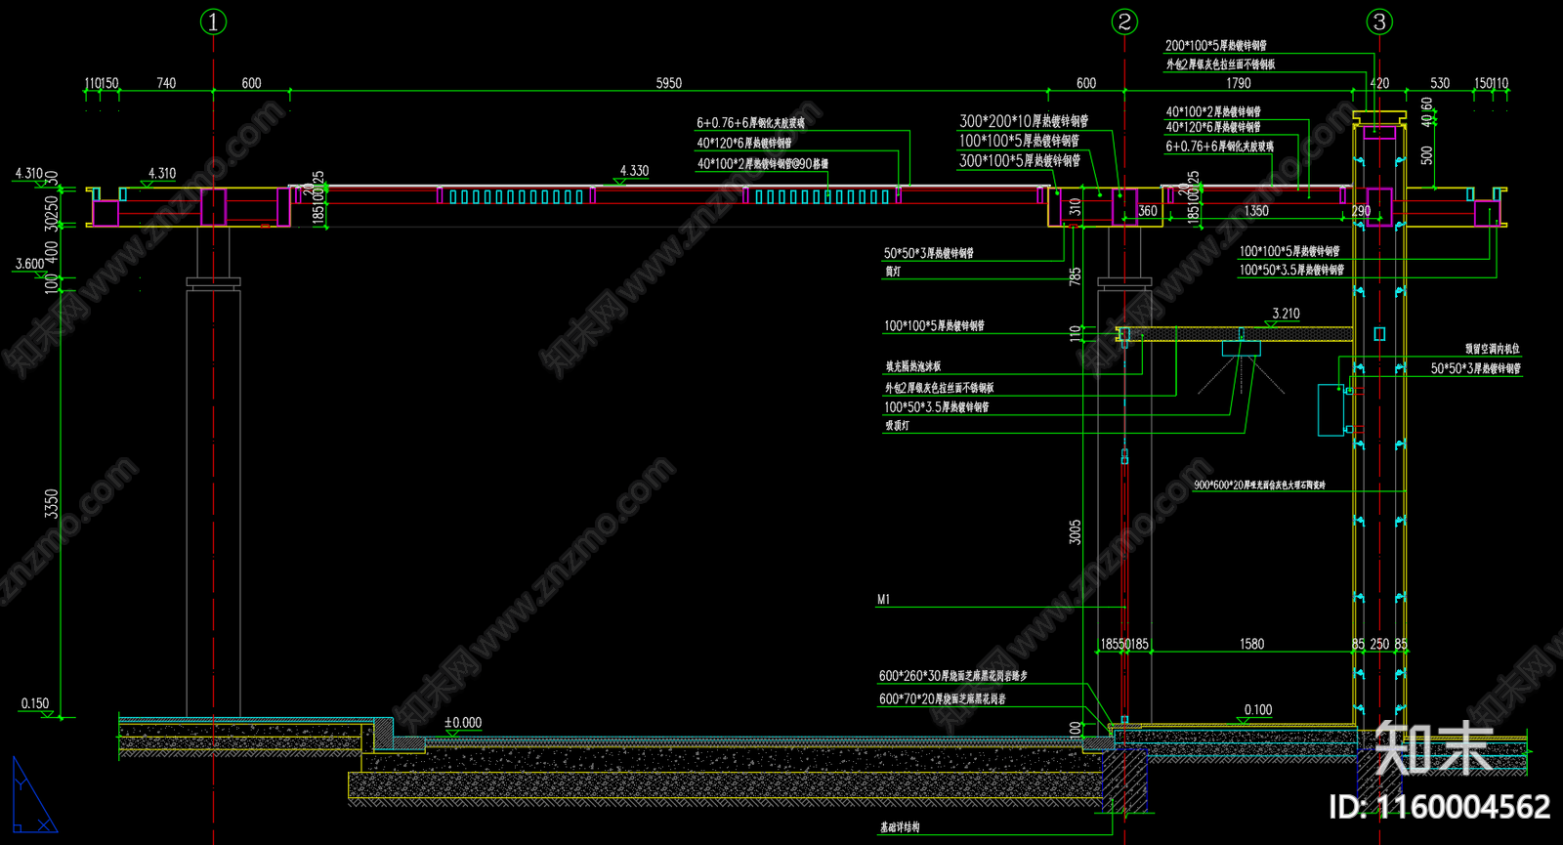Select grid axis bubble number 1
The image size is (1563, 845).
tap(213, 21)
